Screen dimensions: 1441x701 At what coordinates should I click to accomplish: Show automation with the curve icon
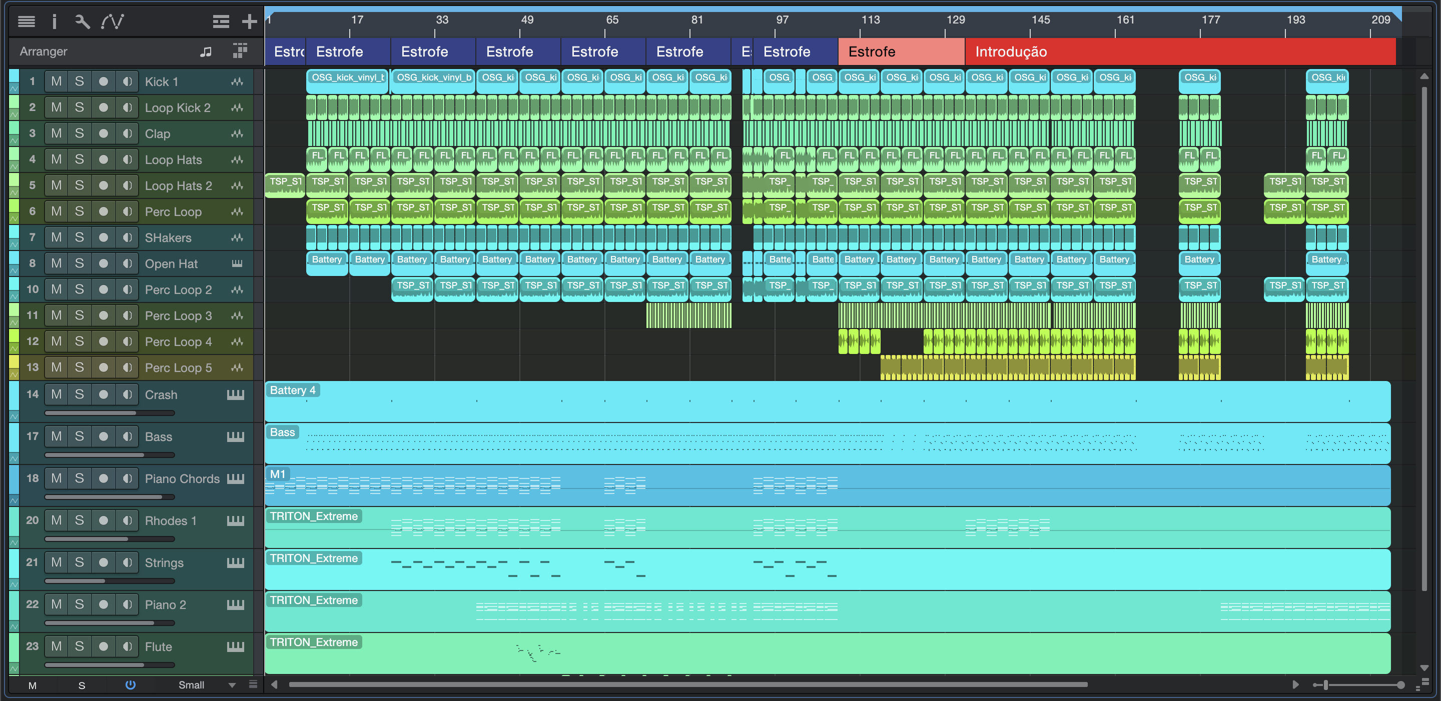click(x=113, y=21)
